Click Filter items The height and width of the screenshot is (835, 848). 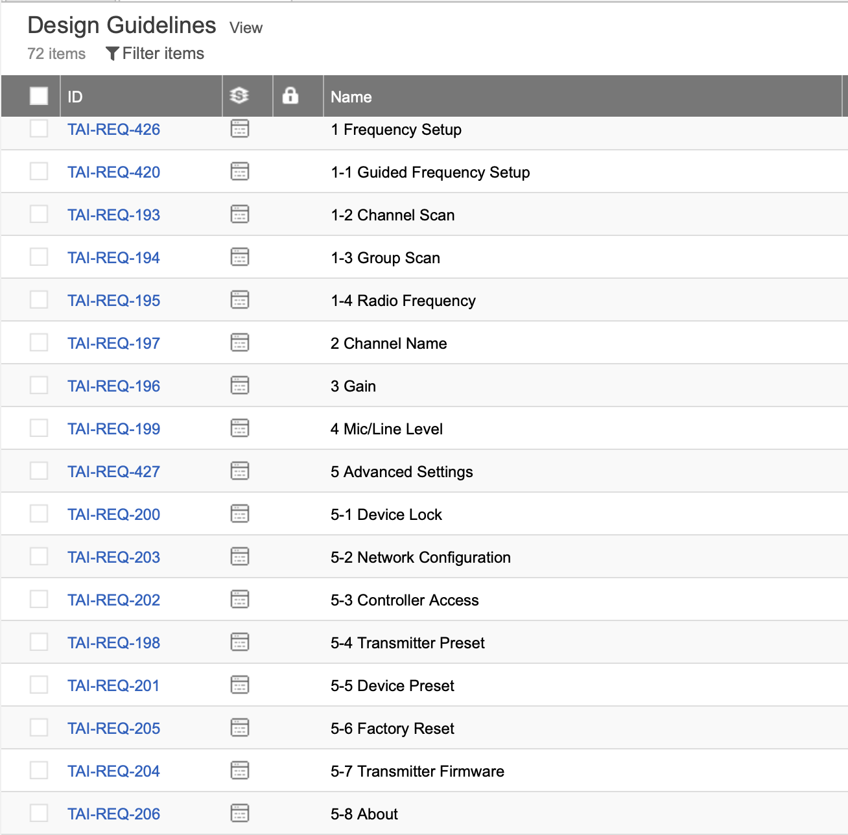pyautogui.click(x=163, y=53)
